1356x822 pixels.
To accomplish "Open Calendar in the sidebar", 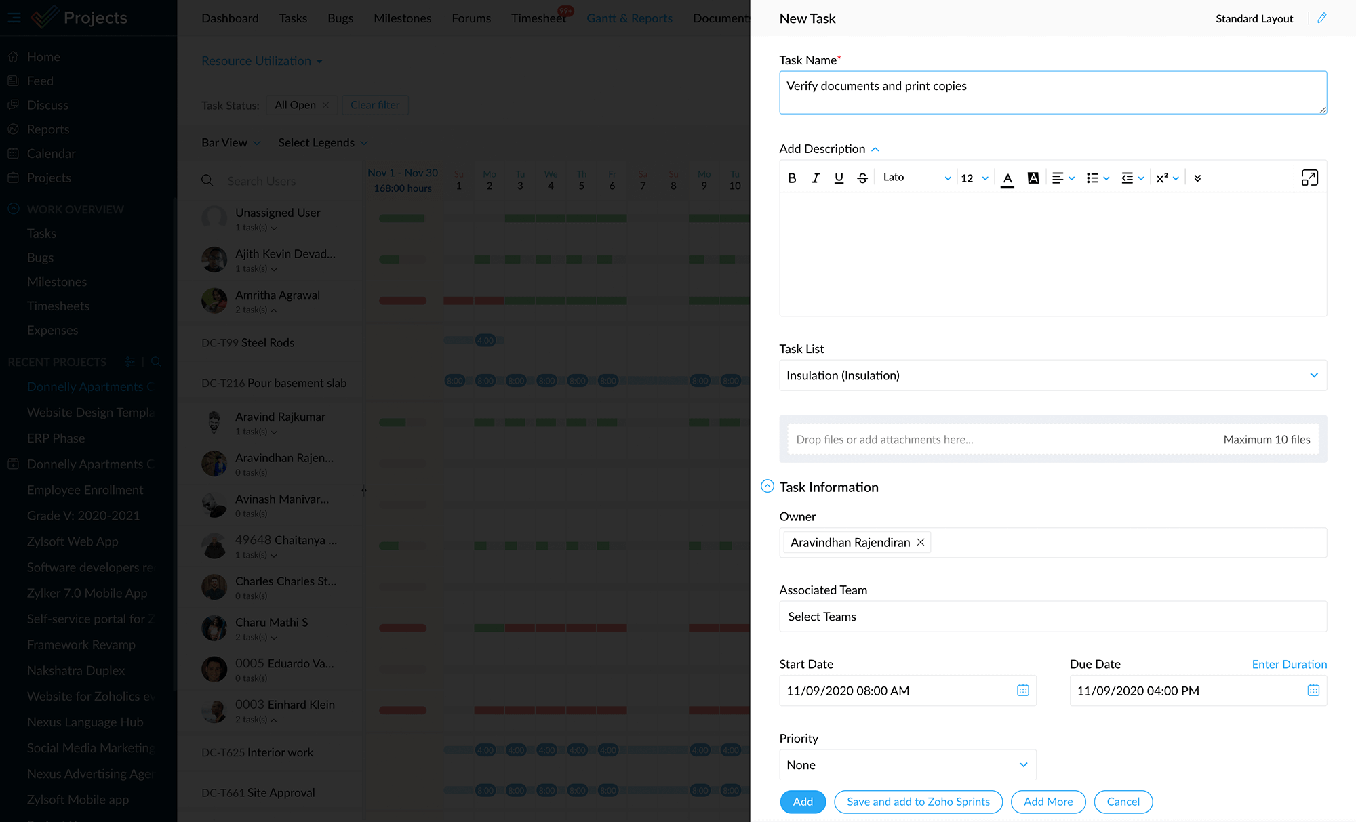I will point(52,154).
